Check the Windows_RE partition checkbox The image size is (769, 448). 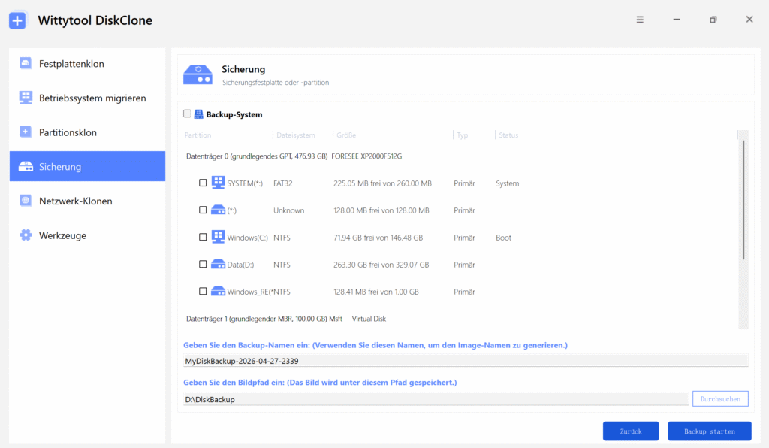tap(203, 291)
